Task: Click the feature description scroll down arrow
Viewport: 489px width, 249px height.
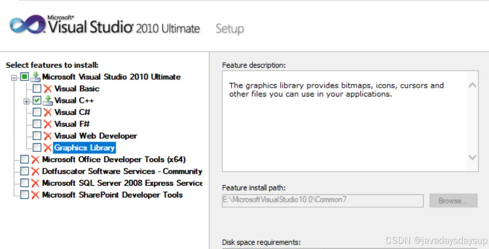Action: point(472,157)
